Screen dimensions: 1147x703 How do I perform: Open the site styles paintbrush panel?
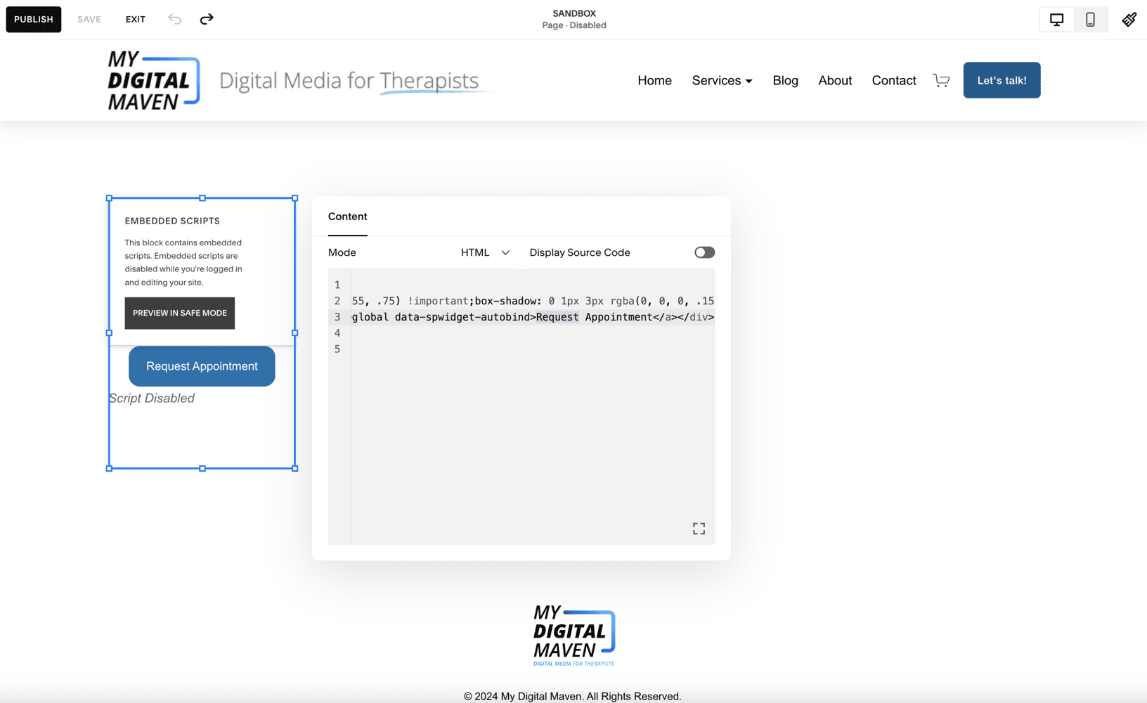pyautogui.click(x=1129, y=19)
